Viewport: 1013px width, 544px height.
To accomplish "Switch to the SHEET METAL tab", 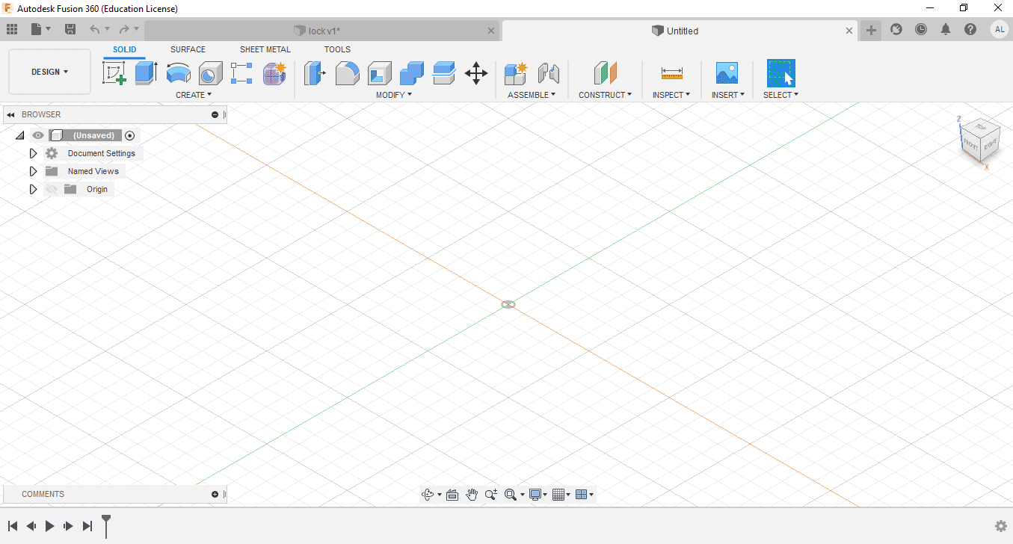I will click(265, 49).
